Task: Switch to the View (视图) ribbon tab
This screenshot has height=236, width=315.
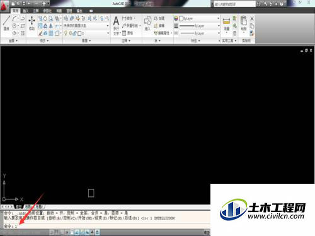Action: pos(59,11)
